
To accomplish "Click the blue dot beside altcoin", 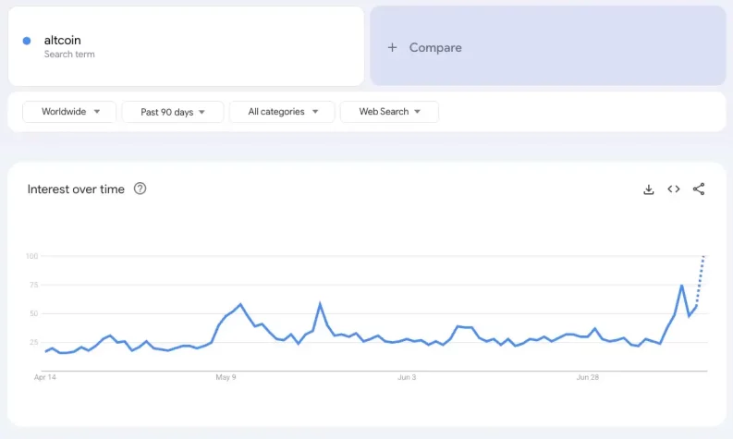I will pyautogui.click(x=27, y=41).
